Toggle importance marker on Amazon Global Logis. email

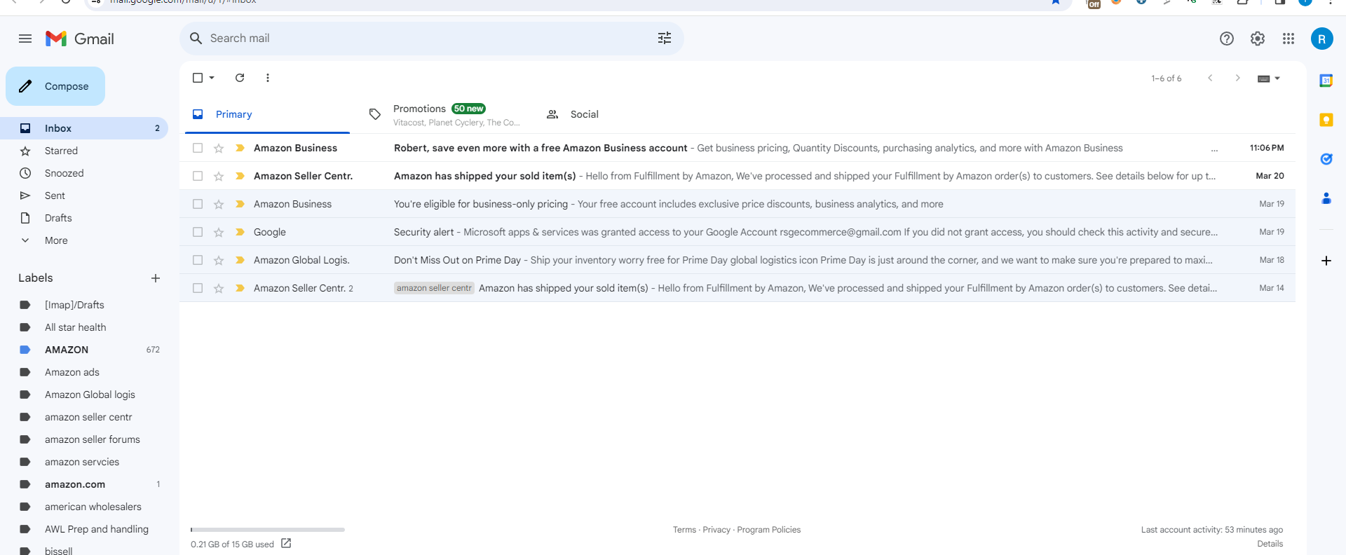tap(240, 260)
